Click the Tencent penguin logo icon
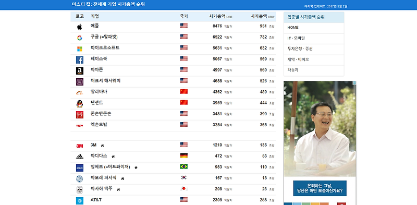 (80, 104)
